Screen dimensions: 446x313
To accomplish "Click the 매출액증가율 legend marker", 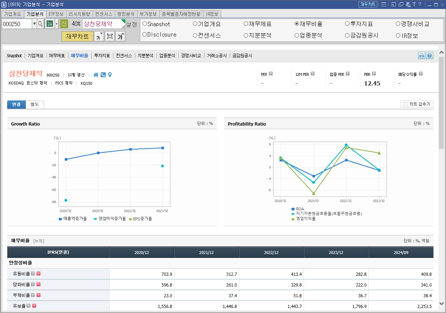I will (x=60, y=219).
